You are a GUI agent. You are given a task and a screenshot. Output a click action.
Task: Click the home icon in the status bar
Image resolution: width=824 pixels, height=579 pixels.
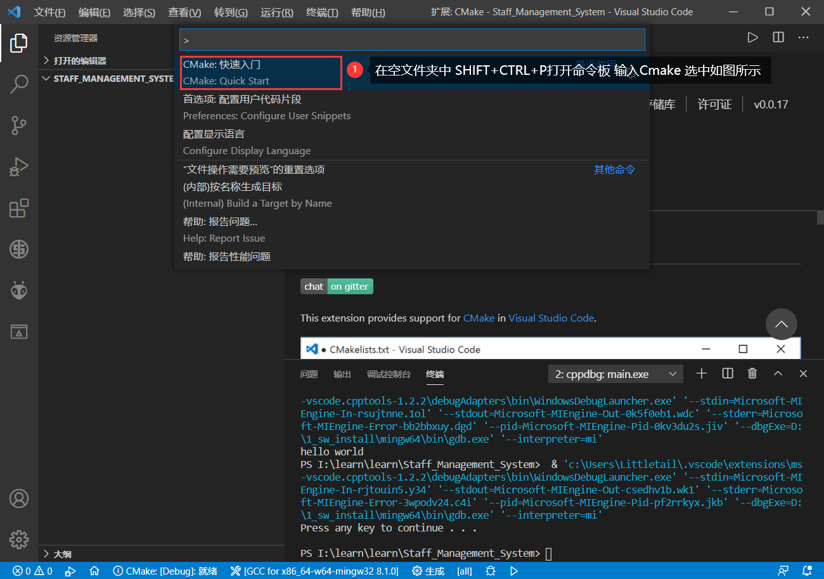point(94,571)
